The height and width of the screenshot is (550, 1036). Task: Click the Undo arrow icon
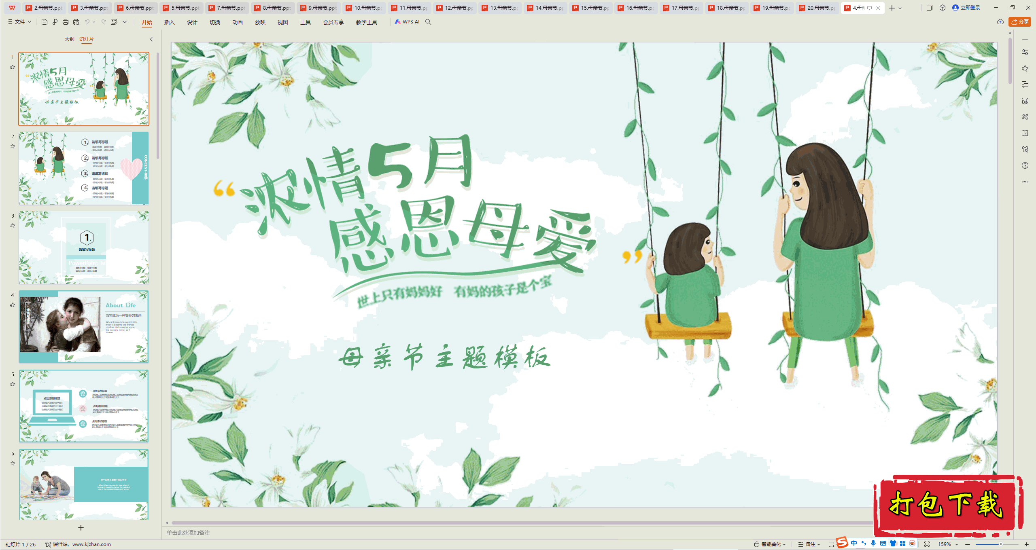click(87, 22)
